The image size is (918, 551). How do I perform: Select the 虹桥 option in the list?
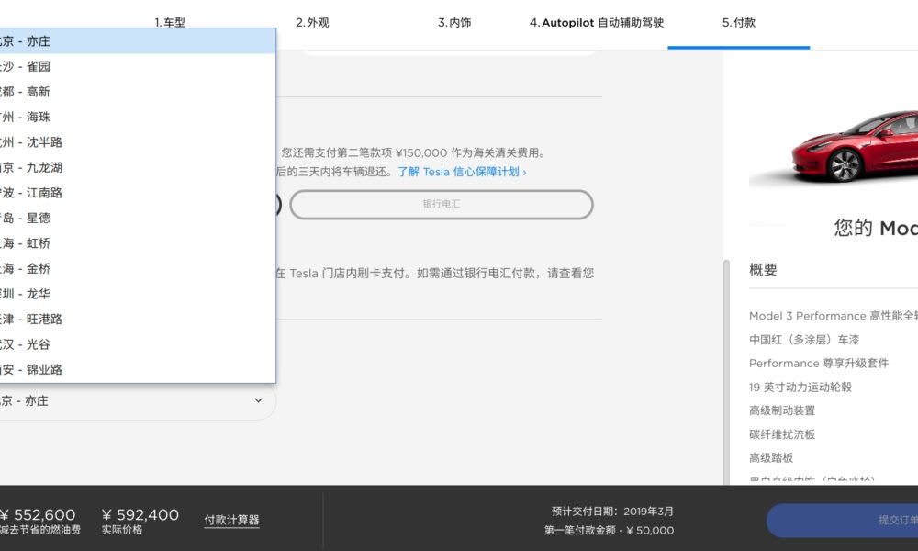click(x=138, y=243)
